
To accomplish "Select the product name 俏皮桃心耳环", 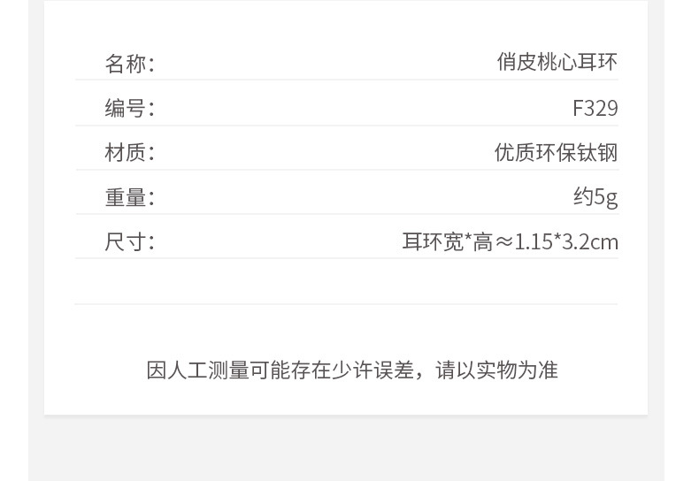I will click(557, 62).
